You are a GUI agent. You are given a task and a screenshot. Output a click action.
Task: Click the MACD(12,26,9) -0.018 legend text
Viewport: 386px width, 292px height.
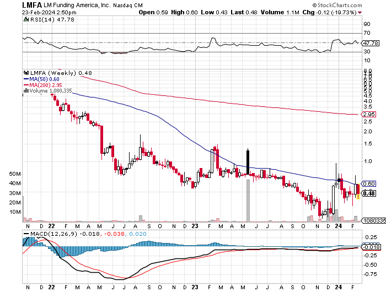[65, 234]
